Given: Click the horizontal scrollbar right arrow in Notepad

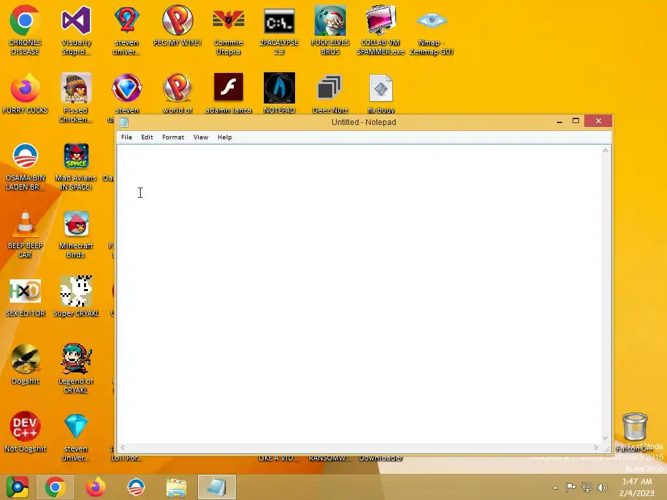Looking at the screenshot, I should (x=596, y=447).
